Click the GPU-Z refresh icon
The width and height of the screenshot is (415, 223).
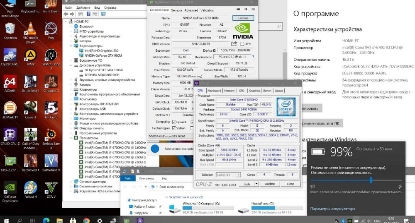click(x=246, y=9)
